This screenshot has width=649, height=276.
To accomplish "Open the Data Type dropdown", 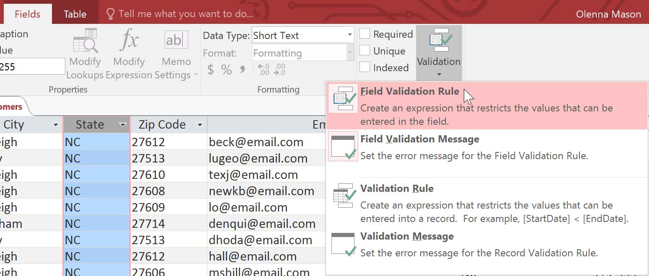I will [x=349, y=35].
